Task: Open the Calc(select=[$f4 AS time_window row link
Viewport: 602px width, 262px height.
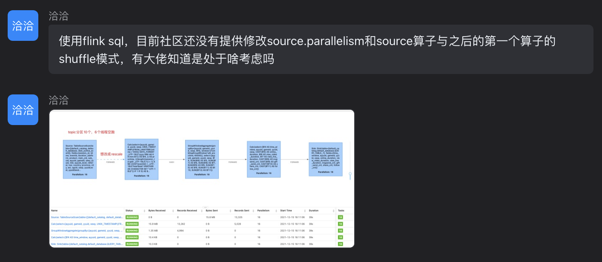Action: point(87,237)
